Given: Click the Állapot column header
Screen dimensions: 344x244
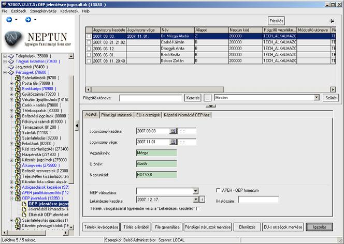Looking at the screenshot, I should (211, 30).
